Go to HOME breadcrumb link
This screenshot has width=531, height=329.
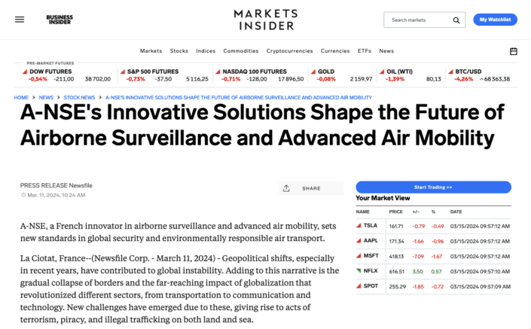(21, 97)
